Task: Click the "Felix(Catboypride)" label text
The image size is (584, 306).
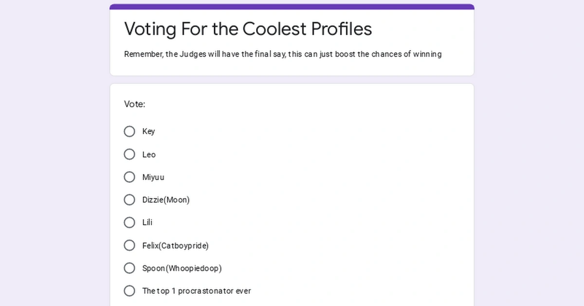Action: [175, 246]
